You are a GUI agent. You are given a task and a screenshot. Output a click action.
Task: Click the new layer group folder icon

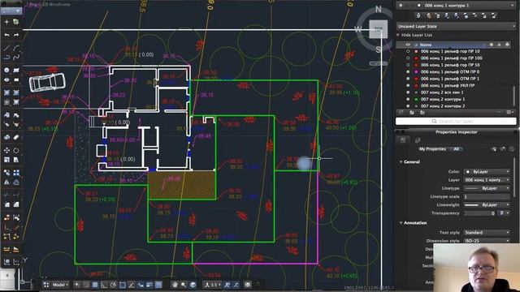(412, 113)
